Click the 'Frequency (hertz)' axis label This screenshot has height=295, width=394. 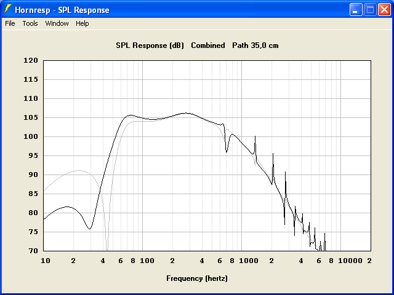point(197,278)
